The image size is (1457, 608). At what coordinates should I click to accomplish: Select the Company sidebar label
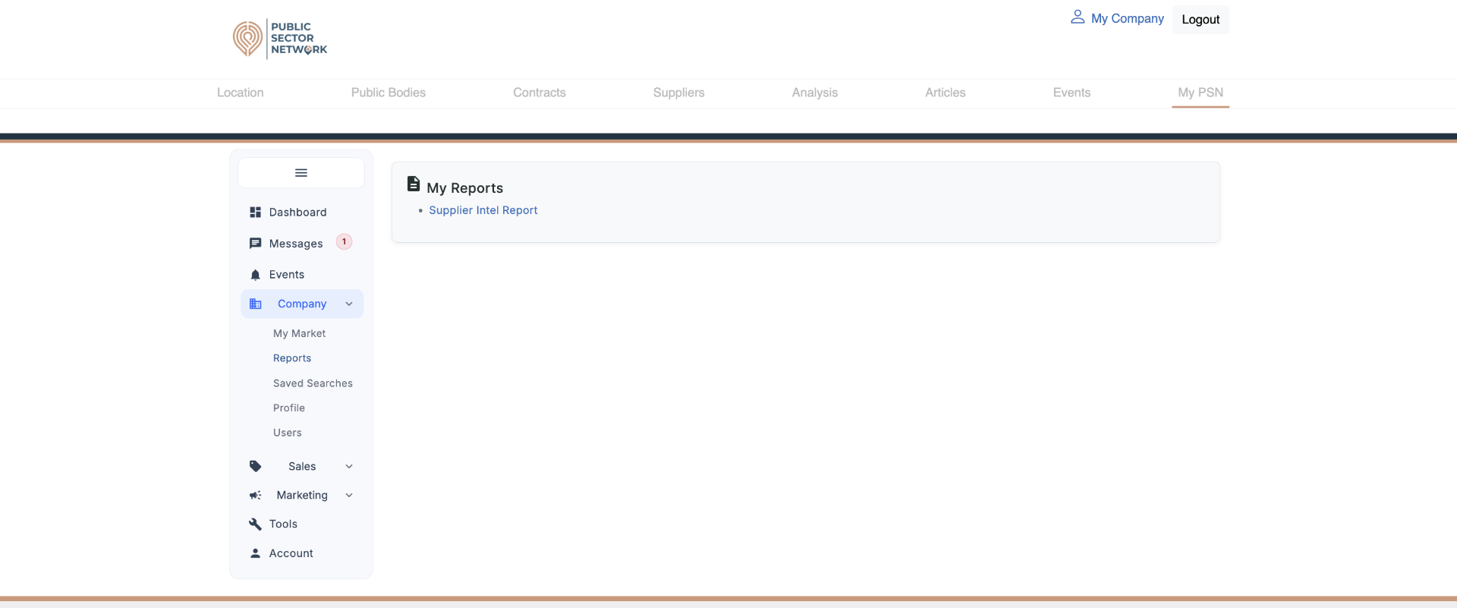click(302, 304)
